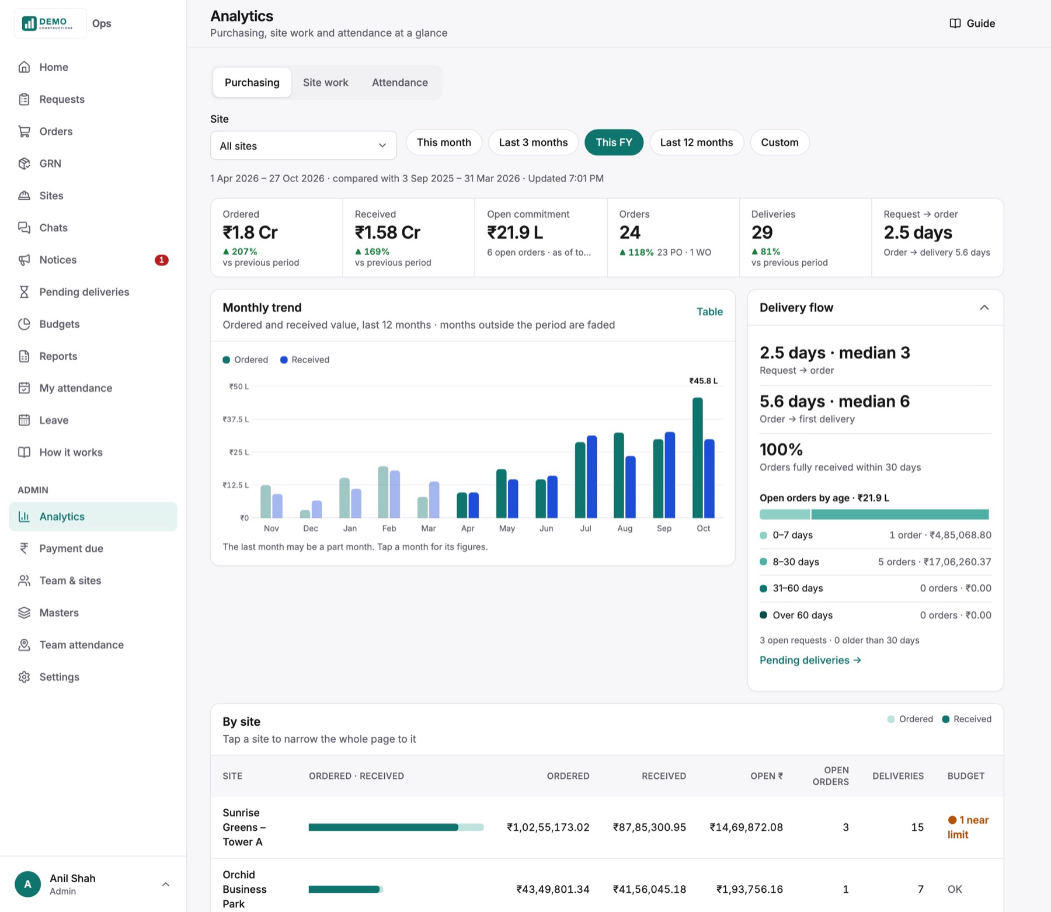This screenshot has width=1051, height=912.
Task: Click the Masters layers icon
Action: point(24,612)
